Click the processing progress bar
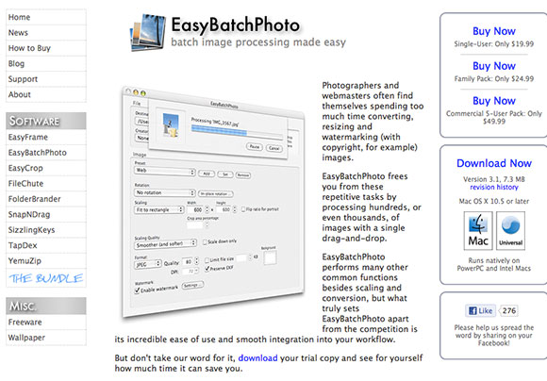The width and height of the screenshot is (547, 381). coord(237,132)
